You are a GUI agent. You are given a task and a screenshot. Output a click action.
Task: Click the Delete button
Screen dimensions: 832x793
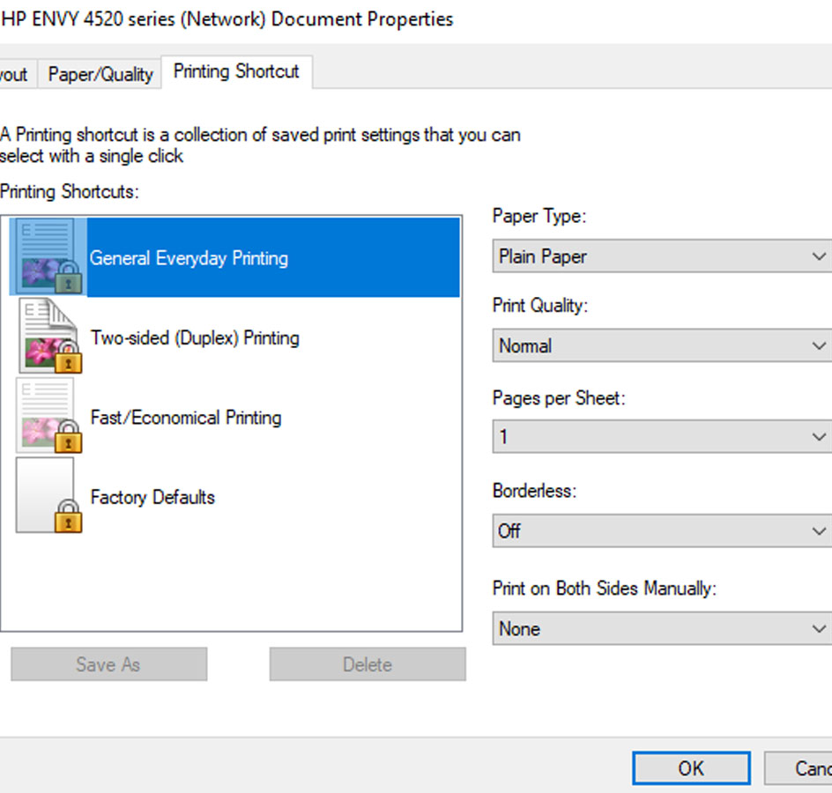tap(368, 664)
